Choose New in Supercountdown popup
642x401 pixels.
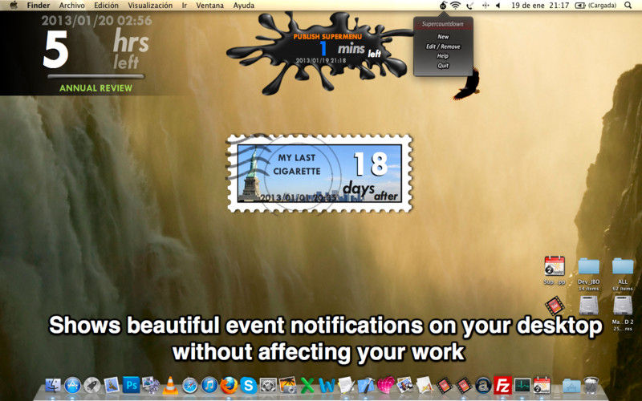tap(443, 37)
